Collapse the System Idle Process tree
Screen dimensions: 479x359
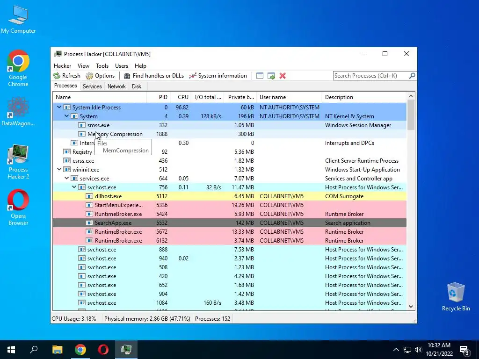point(59,107)
